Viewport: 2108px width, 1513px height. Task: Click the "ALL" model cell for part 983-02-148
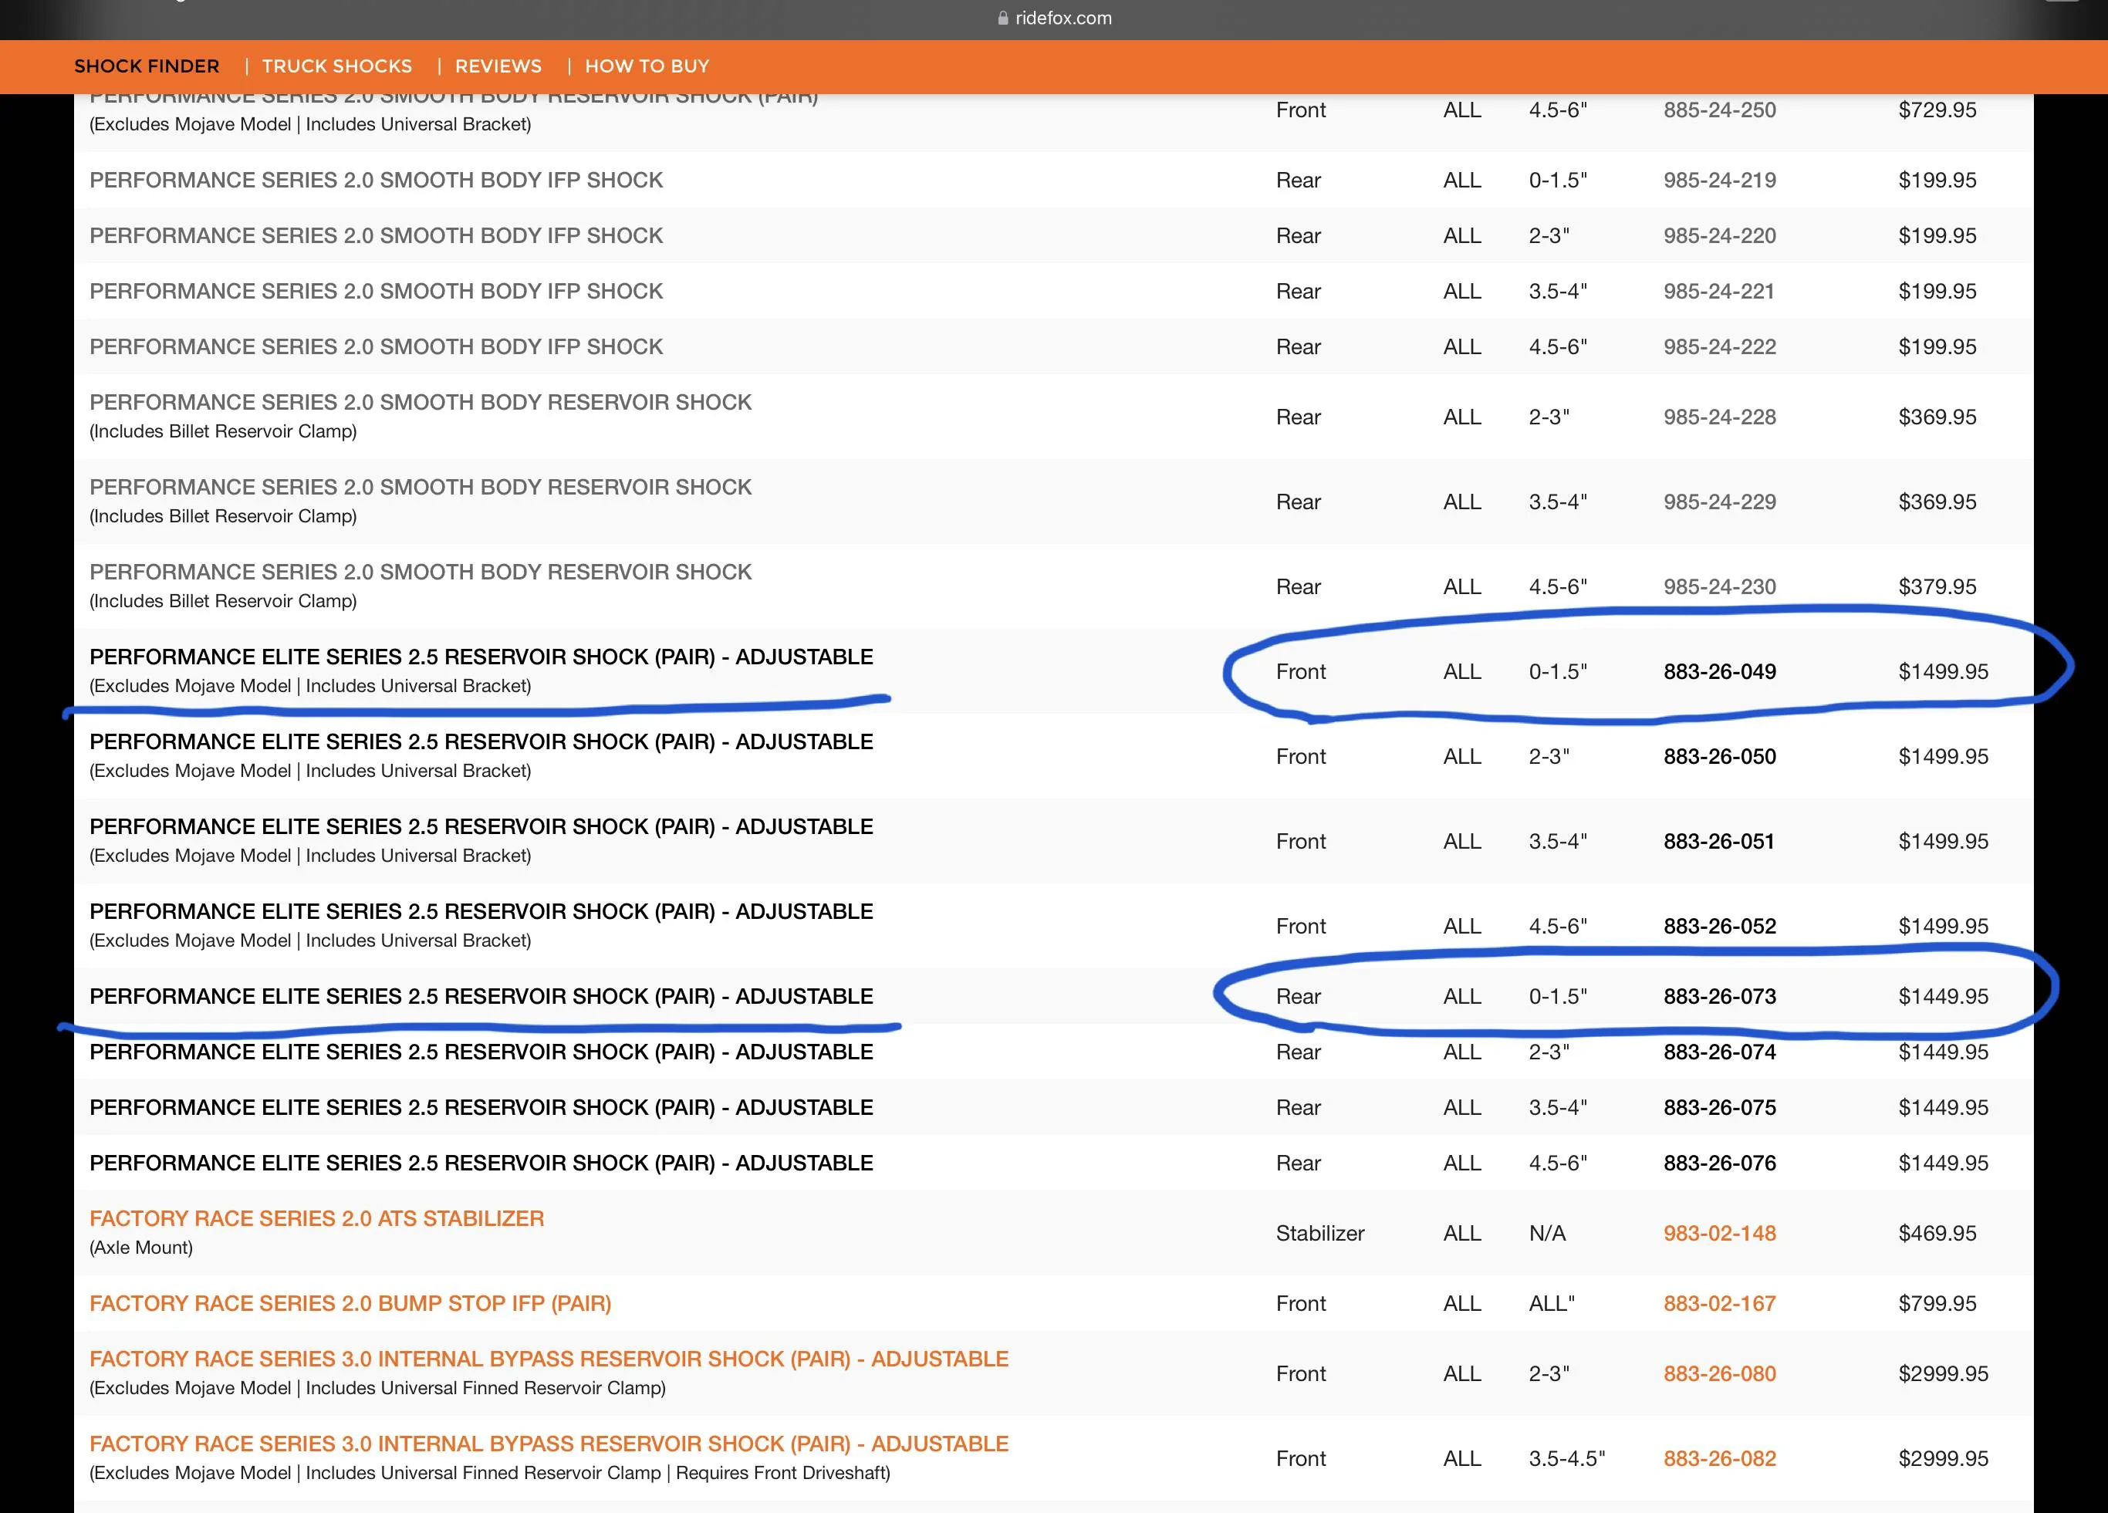point(1462,1233)
